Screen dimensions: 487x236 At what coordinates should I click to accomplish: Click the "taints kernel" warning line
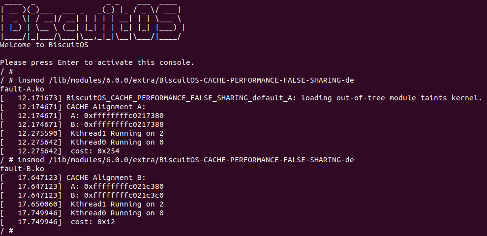pyautogui.click(x=274, y=98)
